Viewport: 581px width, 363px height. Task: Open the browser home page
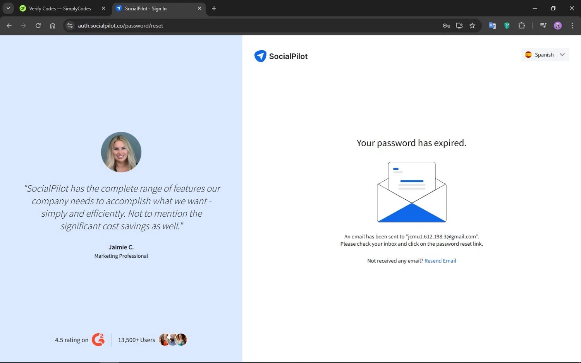[53, 26]
